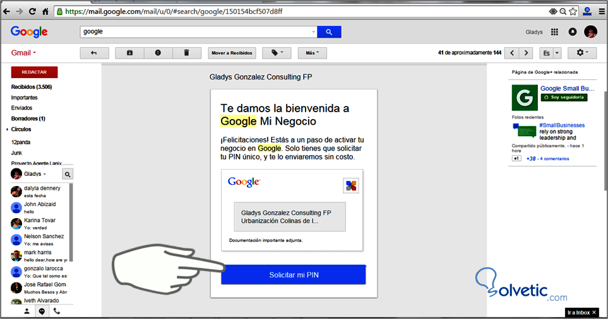This screenshot has height=319, width=608.
Task: Click the Ir a Inbox prompt
Action: click(578, 313)
